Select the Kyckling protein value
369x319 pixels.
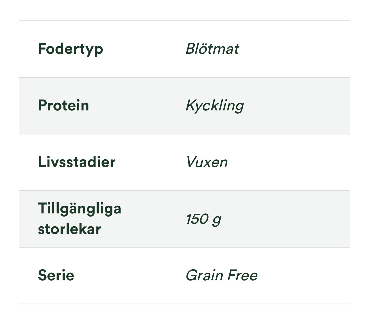tap(215, 106)
